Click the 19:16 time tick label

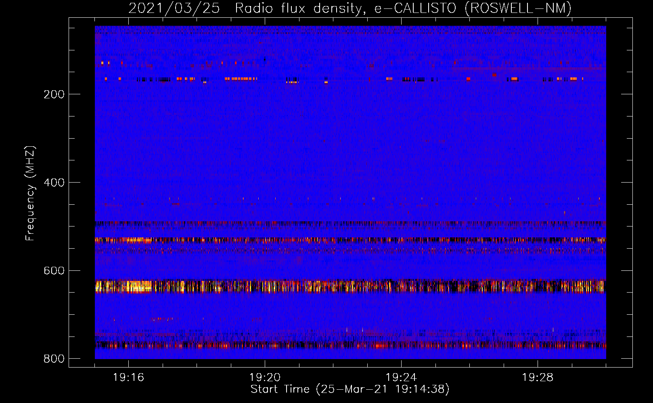click(129, 378)
